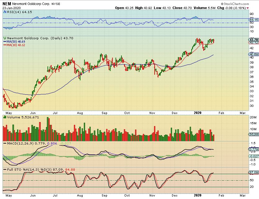Click the Chg -0.08 (-0.18%) value
This screenshot has width=259, height=199.
pyautogui.click(x=232, y=8)
